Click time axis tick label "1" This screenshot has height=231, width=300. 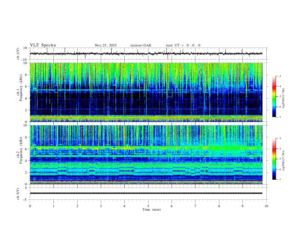coord(53,206)
